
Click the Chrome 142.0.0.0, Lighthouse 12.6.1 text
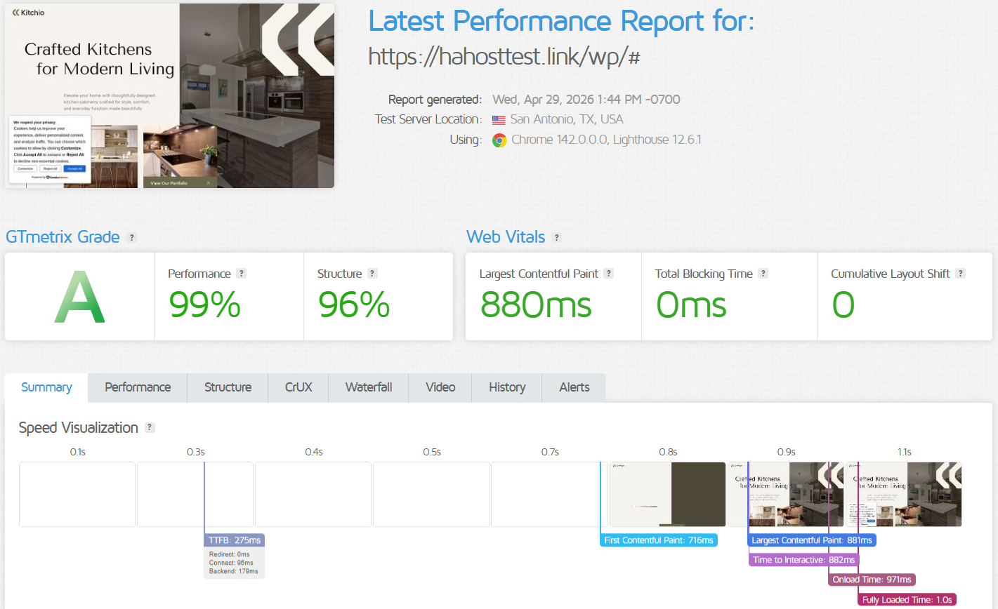click(606, 140)
